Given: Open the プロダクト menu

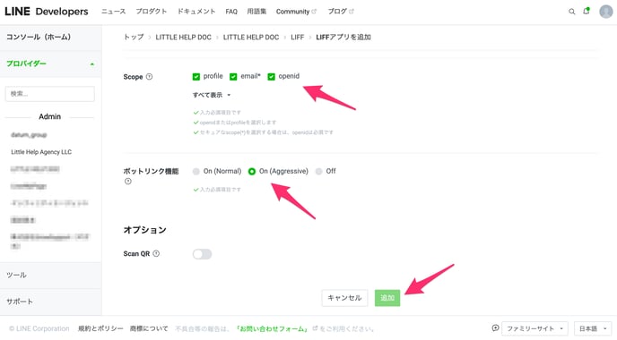Looking at the screenshot, I should tap(151, 12).
